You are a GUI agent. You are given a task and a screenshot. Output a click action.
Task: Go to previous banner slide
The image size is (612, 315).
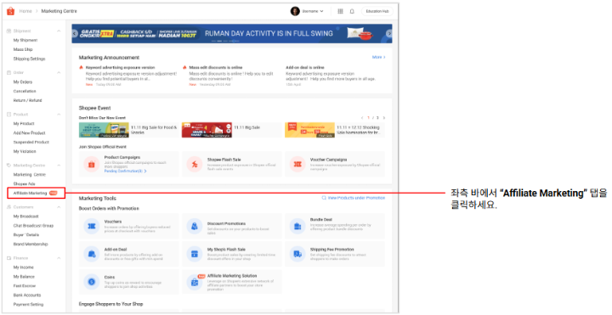coord(75,33)
